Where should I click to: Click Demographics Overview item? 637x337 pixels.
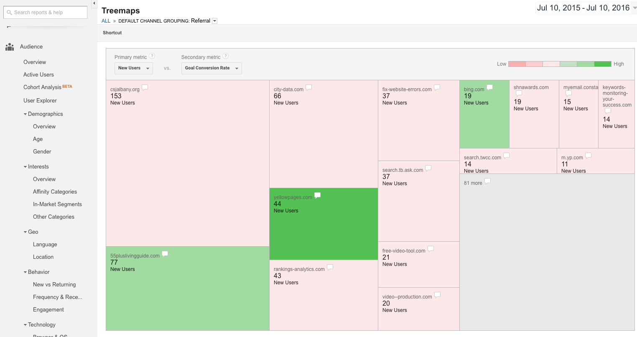44,126
